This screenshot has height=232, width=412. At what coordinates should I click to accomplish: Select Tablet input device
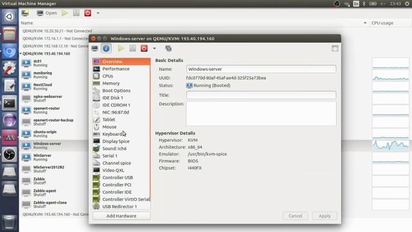[x=122, y=119]
